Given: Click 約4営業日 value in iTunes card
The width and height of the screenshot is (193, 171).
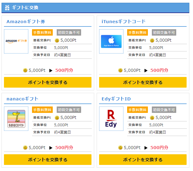Looking at the screenshot, I should 158,55.
